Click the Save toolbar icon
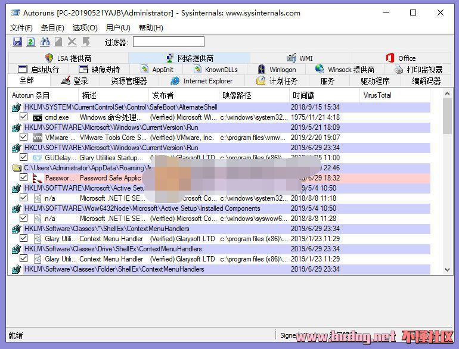Viewport: 459px width, 349px height. coord(17,42)
